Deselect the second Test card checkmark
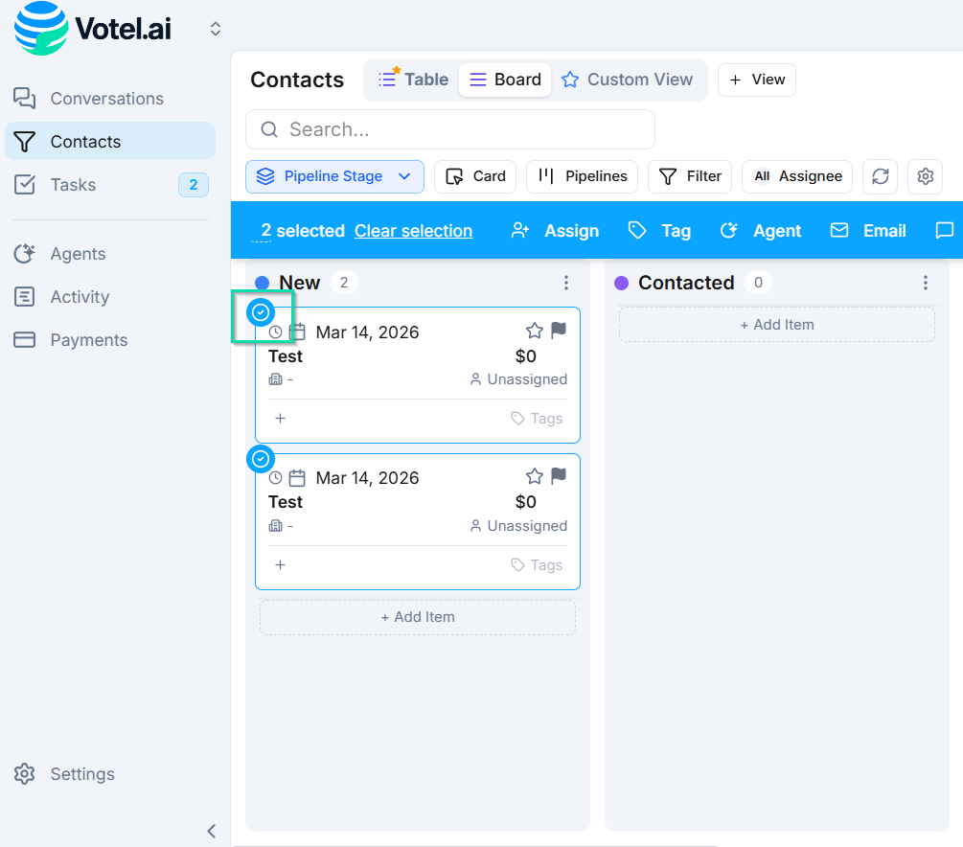 (261, 459)
